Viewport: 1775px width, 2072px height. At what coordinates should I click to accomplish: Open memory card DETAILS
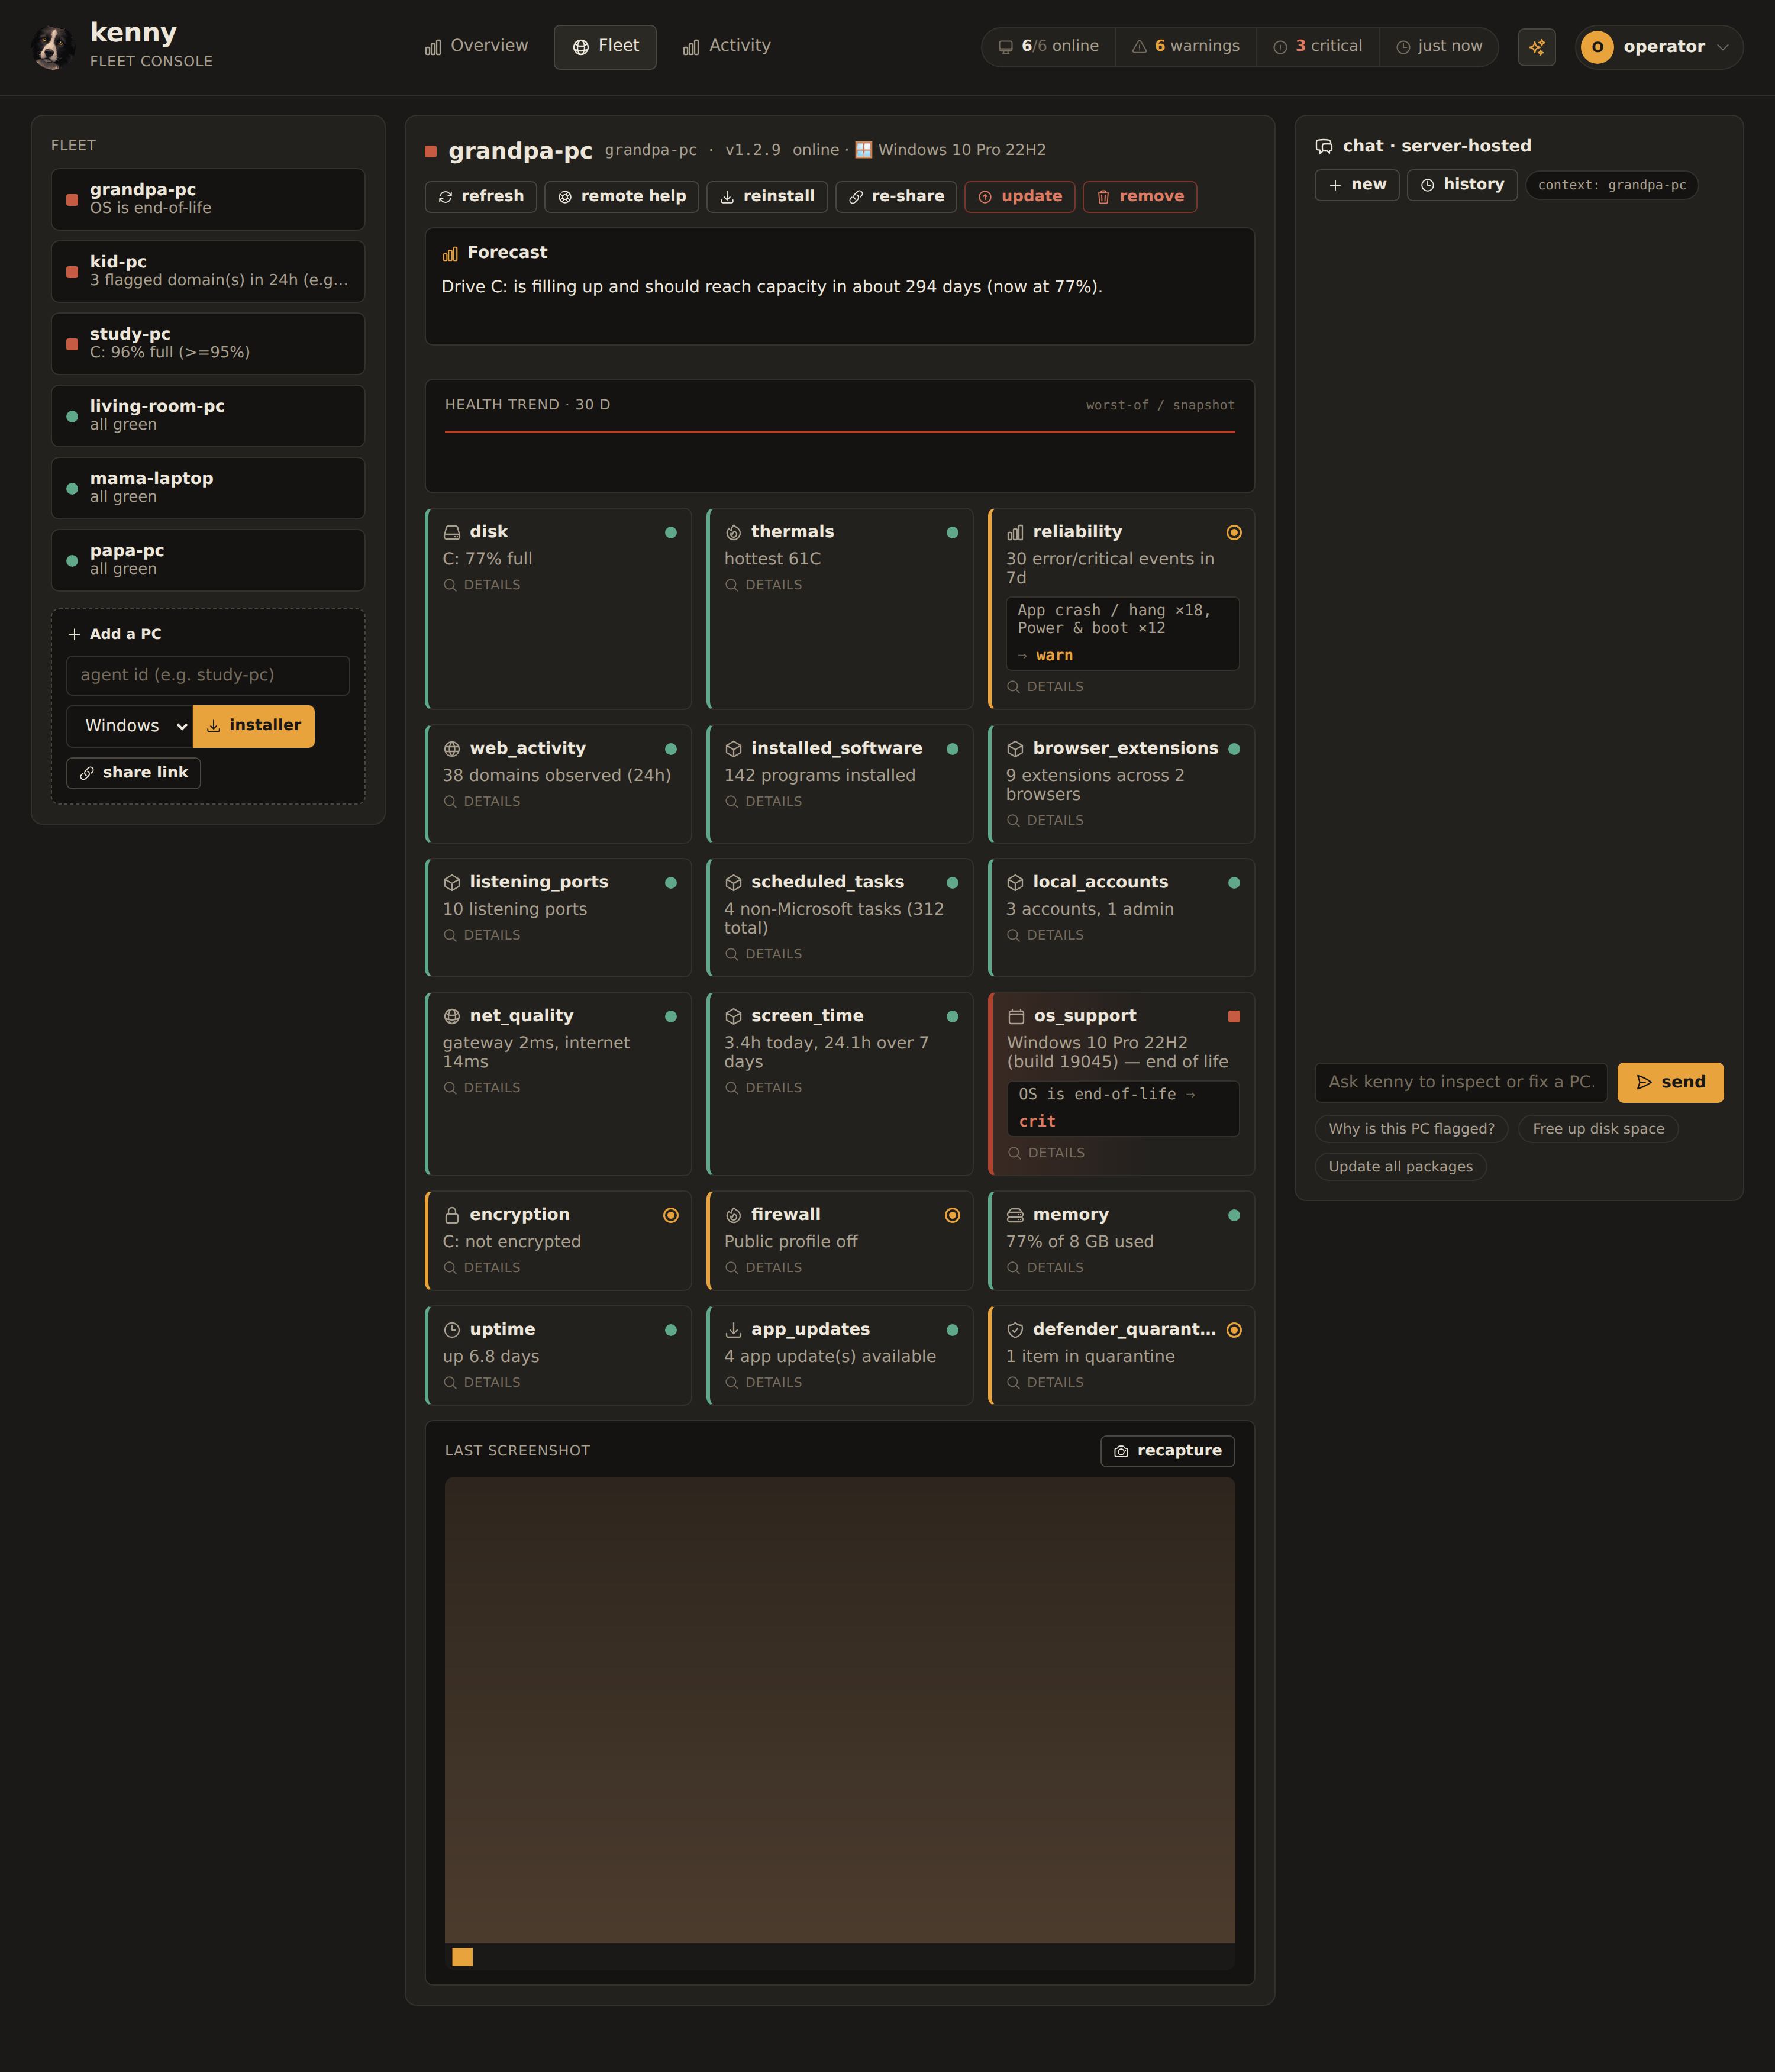1045,1268
